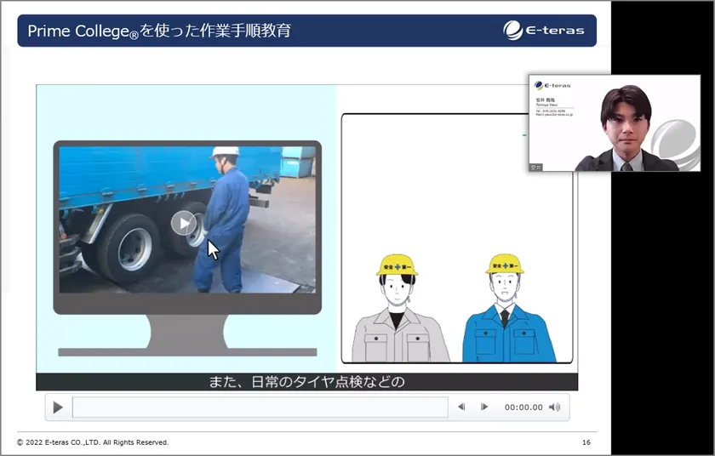Click the copyright E-teras footer text
Image resolution: width=715 pixels, height=456 pixels.
pos(93,442)
